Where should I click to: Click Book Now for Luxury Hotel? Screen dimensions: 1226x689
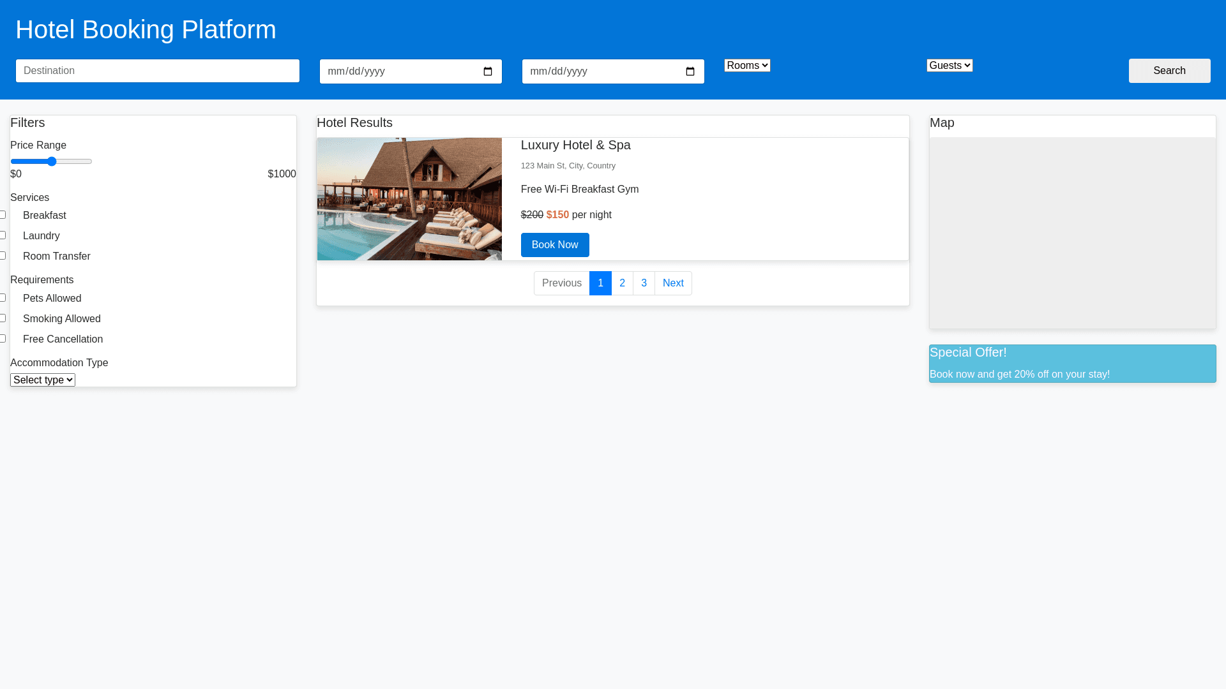(555, 245)
